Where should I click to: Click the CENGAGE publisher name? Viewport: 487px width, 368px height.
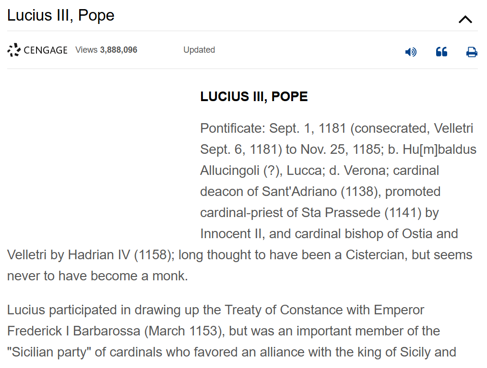coord(46,50)
